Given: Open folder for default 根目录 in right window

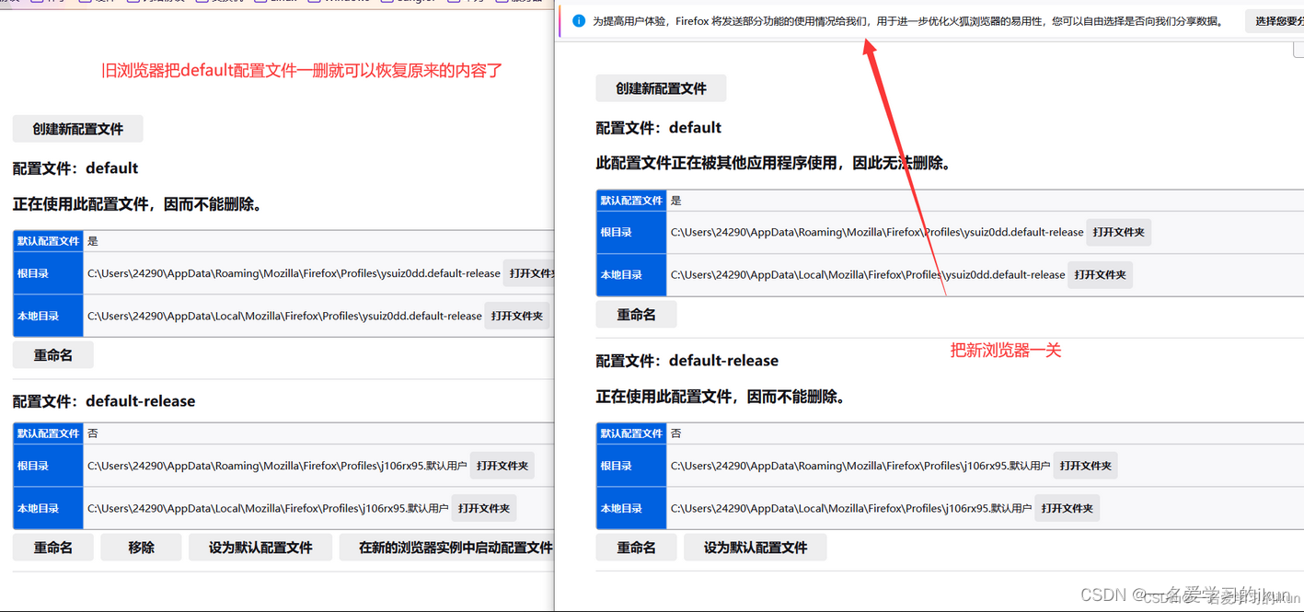Looking at the screenshot, I should point(1119,232).
